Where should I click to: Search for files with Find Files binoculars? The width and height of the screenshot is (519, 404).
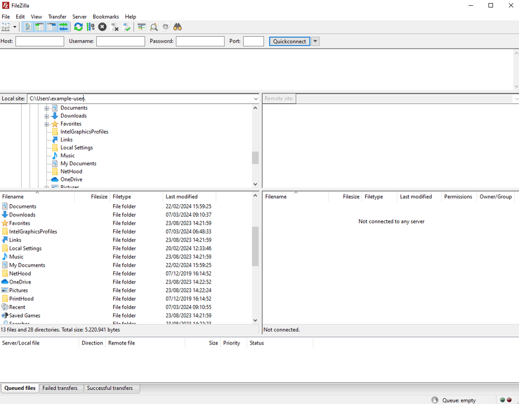[x=177, y=27]
